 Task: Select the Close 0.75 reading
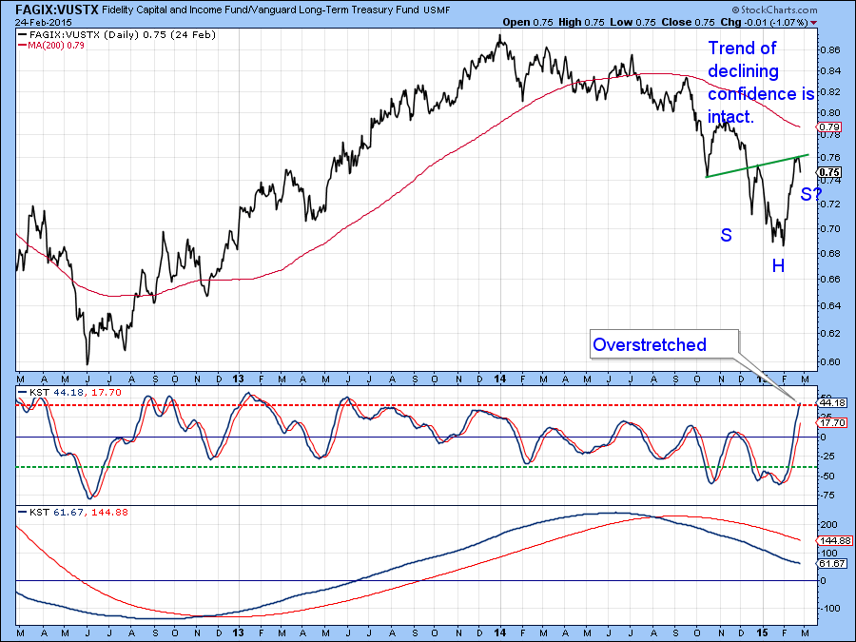pyautogui.click(x=688, y=23)
